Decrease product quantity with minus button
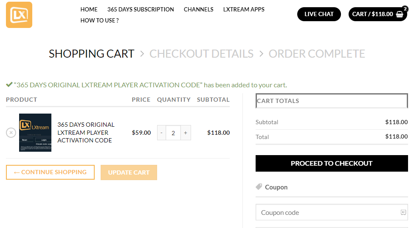Image resolution: width=414 pixels, height=228 pixels. (x=161, y=133)
